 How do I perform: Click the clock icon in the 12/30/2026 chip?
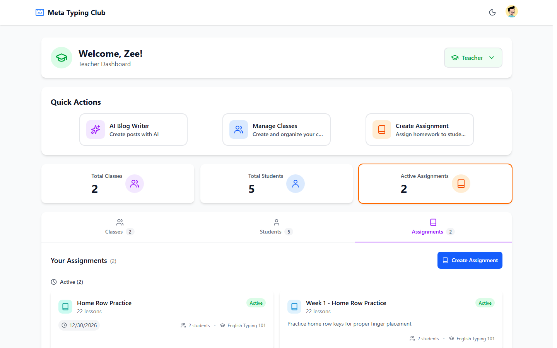click(x=64, y=325)
